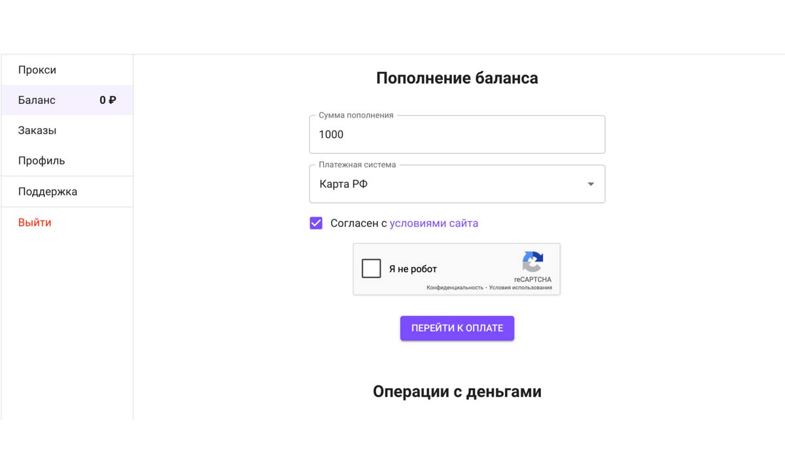Click the reCAPTCHA logo icon
785x458 pixels.
(x=532, y=262)
